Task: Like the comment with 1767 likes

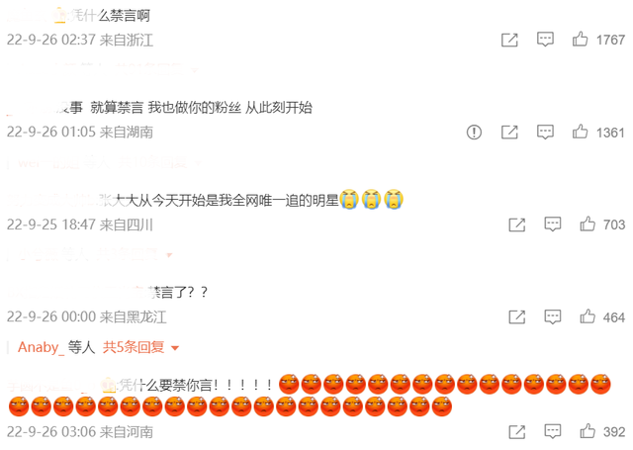Action: click(x=581, y=40)
